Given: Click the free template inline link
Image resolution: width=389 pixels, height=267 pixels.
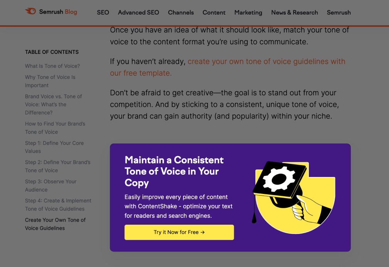Looking at the screenshot, I should click(x=266, y=61).
